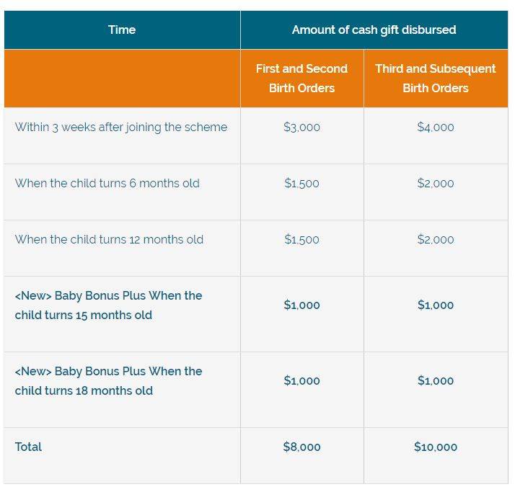Screen dimensions: 515x492
Task: Select the Baby Bonus Plus 18 months old label
Action: click(x=108, y=380)
